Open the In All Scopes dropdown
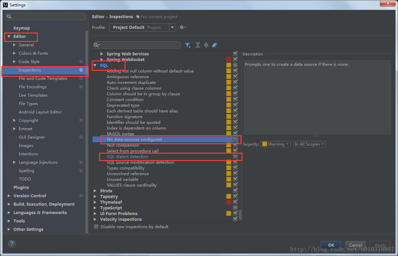The height and width of the screenshot is (256, 398). [x=309, y=144]
